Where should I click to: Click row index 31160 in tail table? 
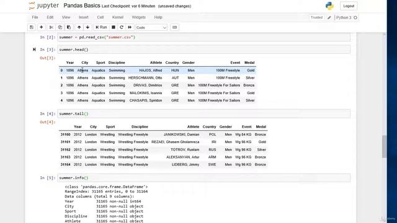point(65,134)
